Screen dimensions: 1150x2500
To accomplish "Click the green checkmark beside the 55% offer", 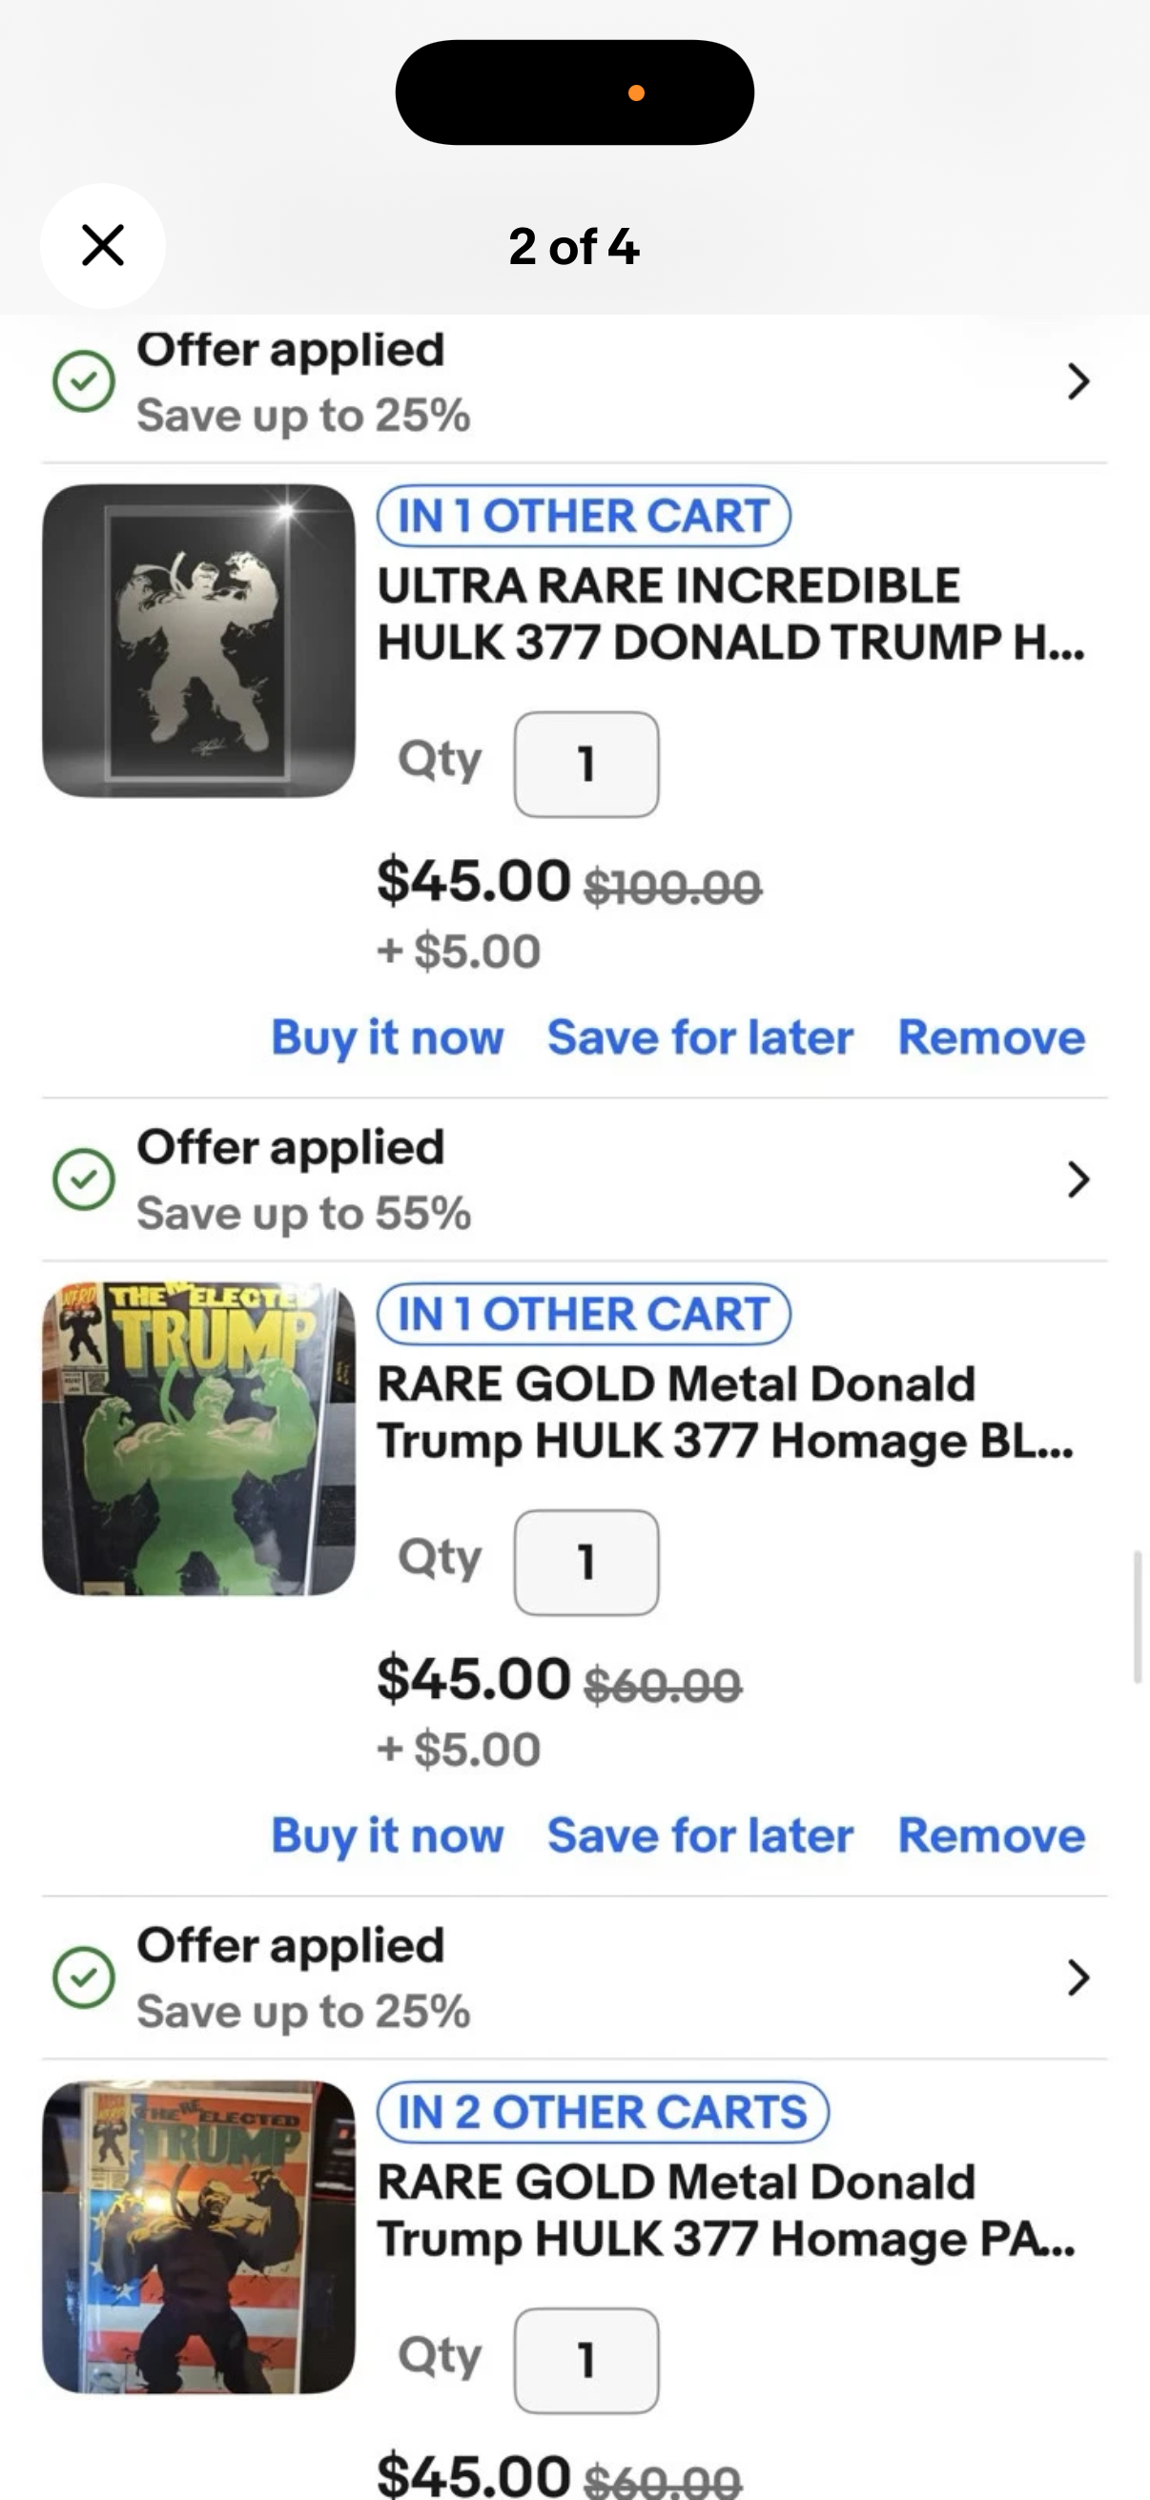I will point(84,1179).
